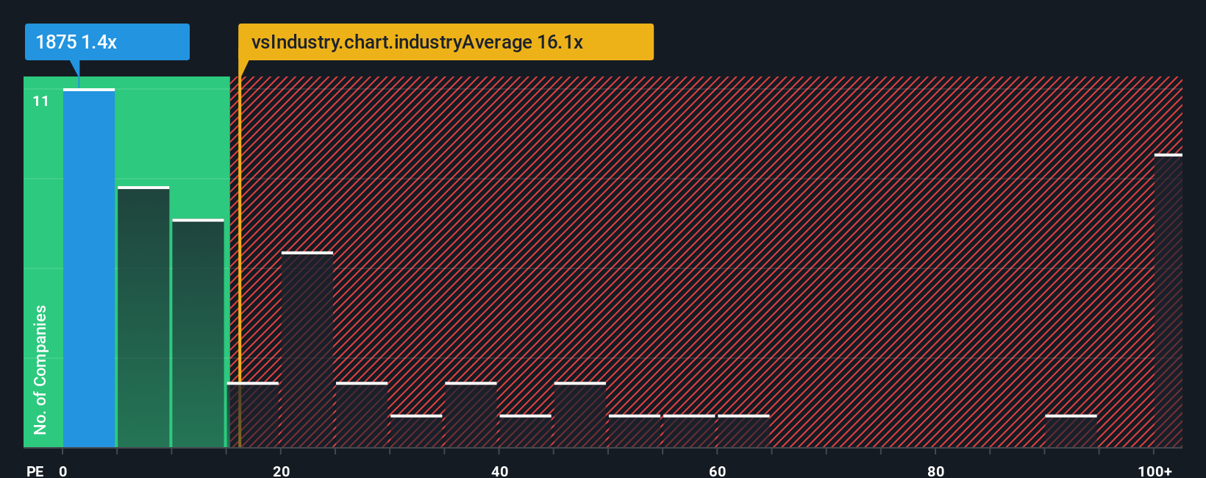Screen dimensions: 1206x478
Task: Click the 'PE' axis label
Action: tap(35, 471)
